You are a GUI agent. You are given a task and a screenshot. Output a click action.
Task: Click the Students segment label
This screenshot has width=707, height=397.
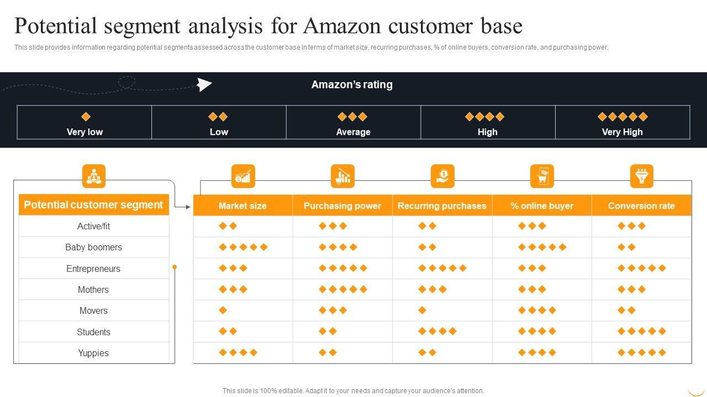click(x=93, y=332)
